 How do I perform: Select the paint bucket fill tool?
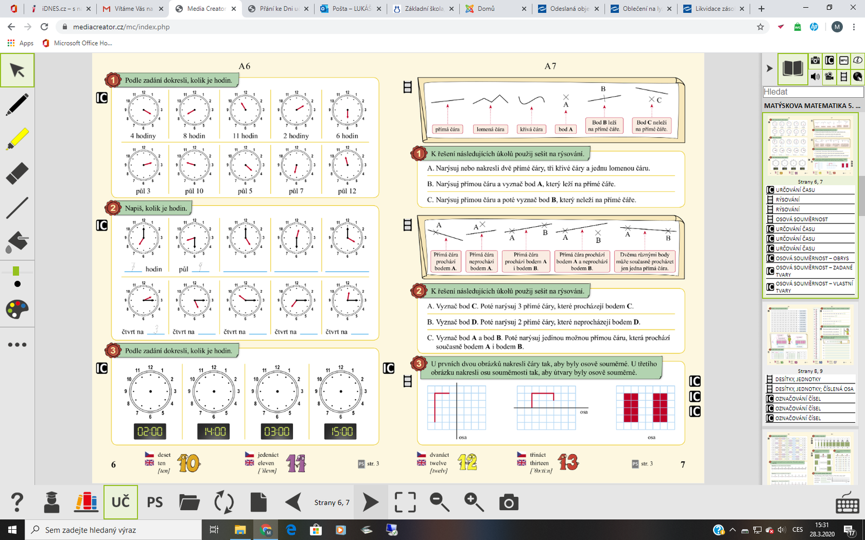[x=17, y=242]
